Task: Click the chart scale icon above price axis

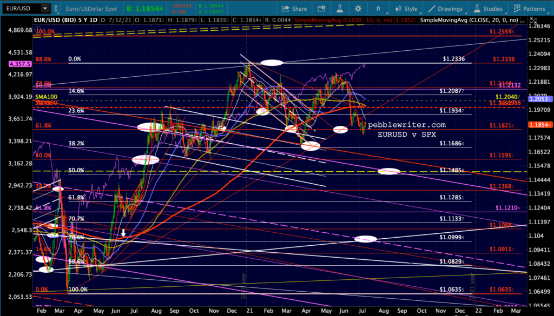Action: tap(534, 21)
